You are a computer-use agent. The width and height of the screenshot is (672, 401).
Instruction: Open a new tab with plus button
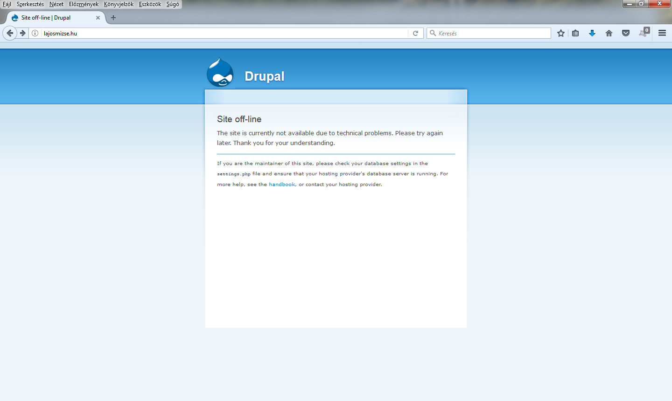pos(113,18)
